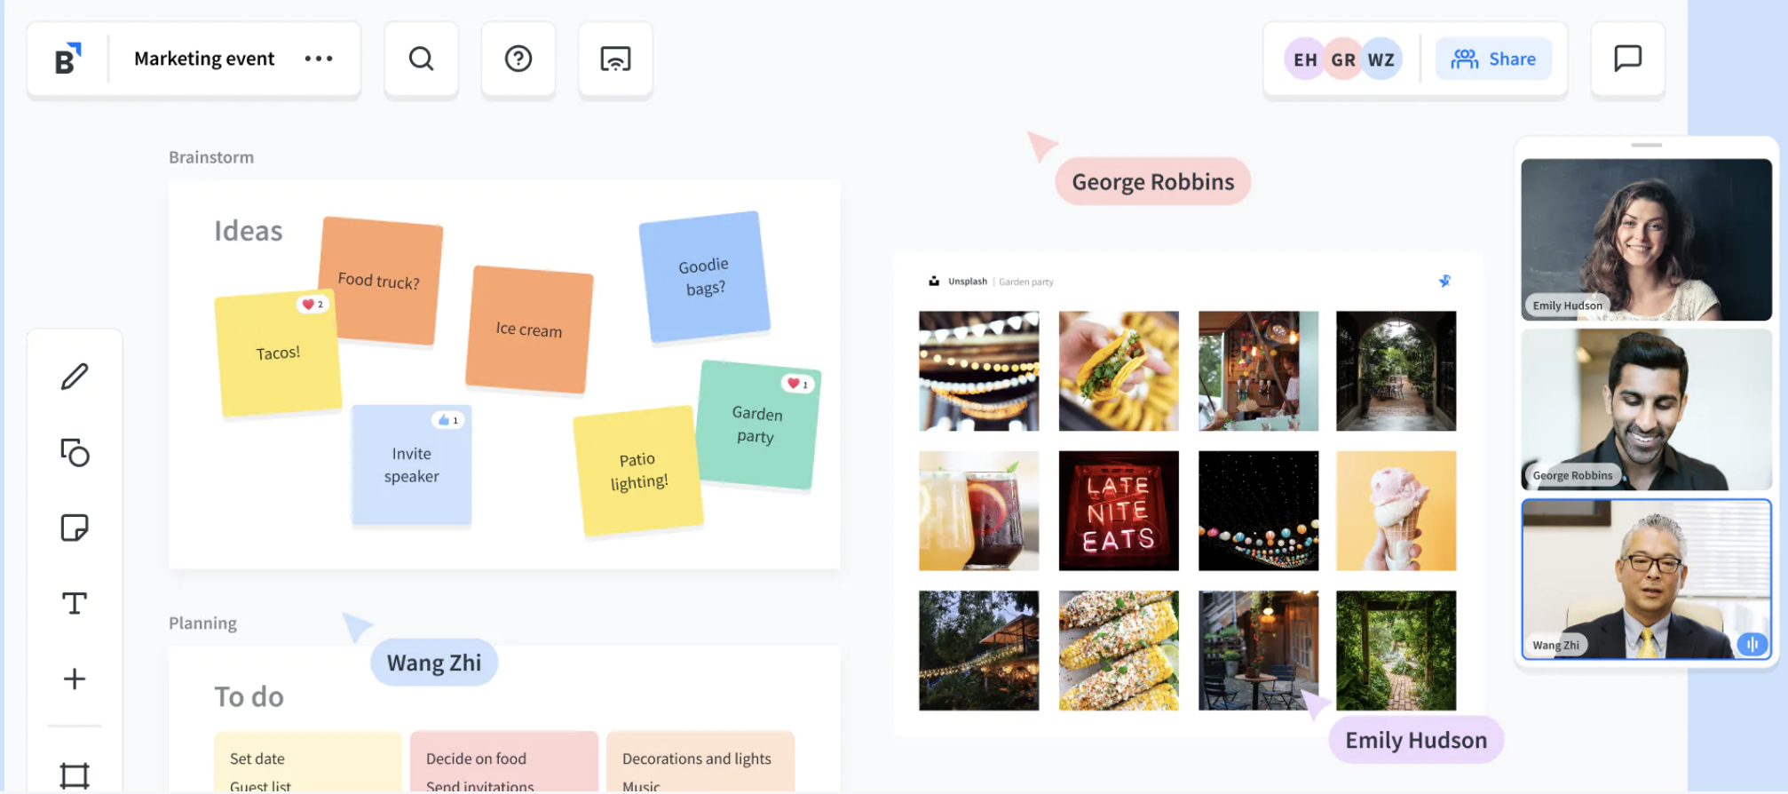Viewport: 1788px width, 794px height.
Task: Open the grilled corn photo
Action: (1119, 651)
